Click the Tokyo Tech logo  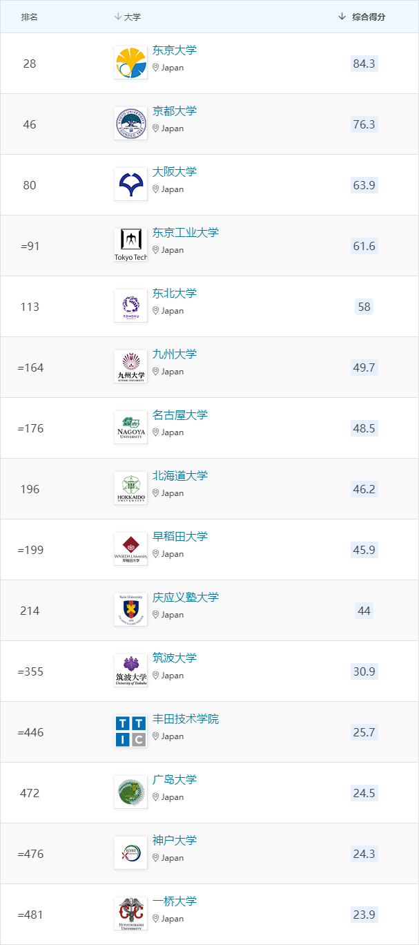[x=130, y=245]
